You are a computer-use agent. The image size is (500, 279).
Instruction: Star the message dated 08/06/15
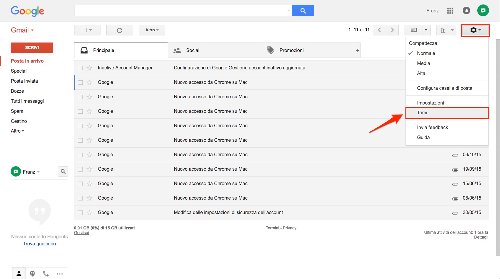pos(89,198)
